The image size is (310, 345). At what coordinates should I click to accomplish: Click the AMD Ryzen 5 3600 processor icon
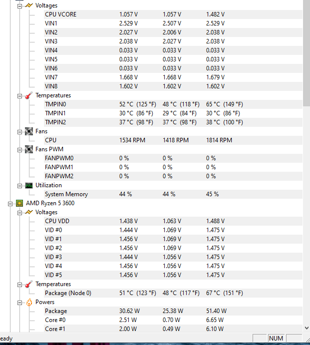(x=19, y=203)
